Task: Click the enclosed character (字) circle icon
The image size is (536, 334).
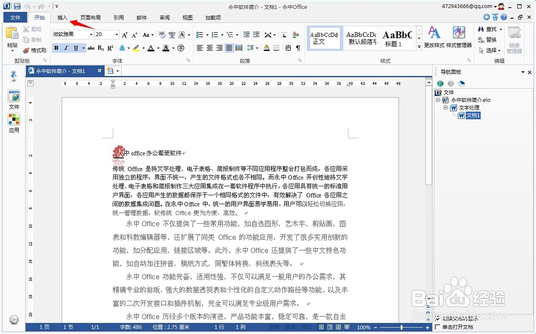Action: point(181,48)
